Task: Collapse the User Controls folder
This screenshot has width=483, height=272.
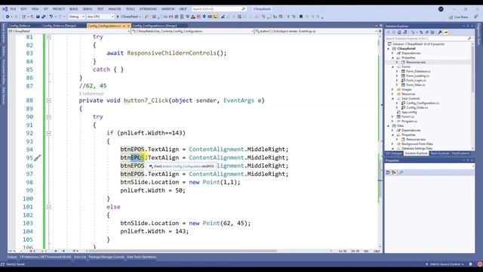Action: [392, 99]
